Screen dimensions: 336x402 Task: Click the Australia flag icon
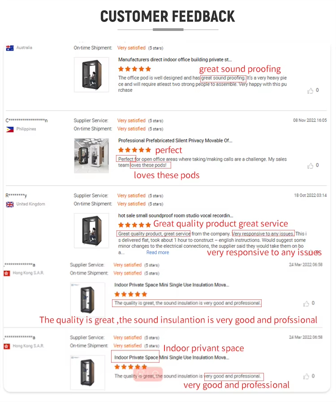10,48
